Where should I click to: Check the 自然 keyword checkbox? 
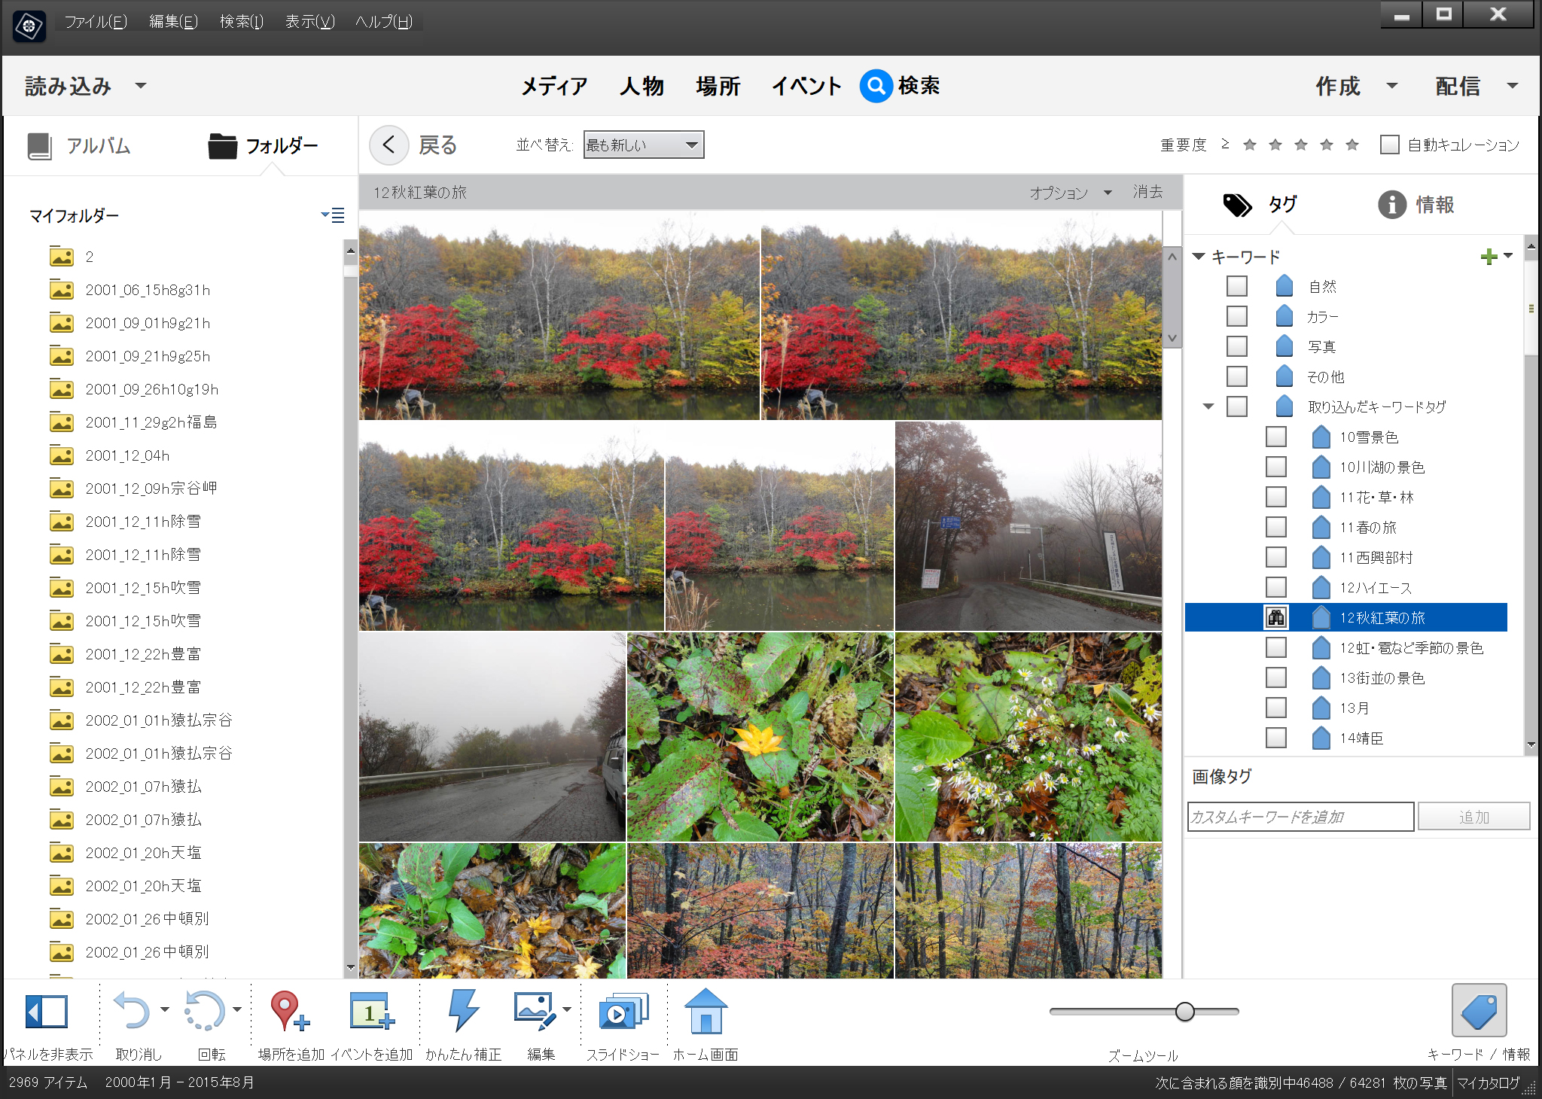[x=1236, y=286]
